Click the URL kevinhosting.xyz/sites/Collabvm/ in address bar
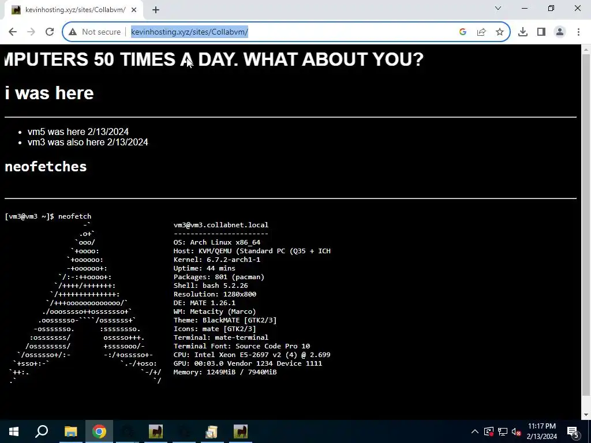 (189, 32)
